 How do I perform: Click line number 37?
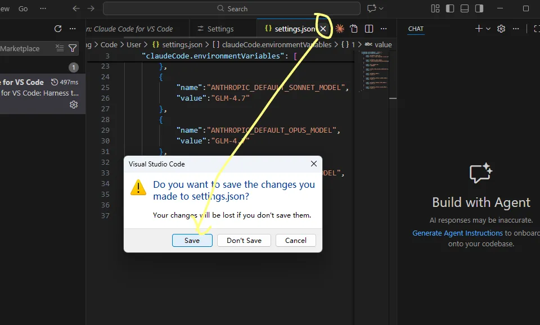pos(105,215)
